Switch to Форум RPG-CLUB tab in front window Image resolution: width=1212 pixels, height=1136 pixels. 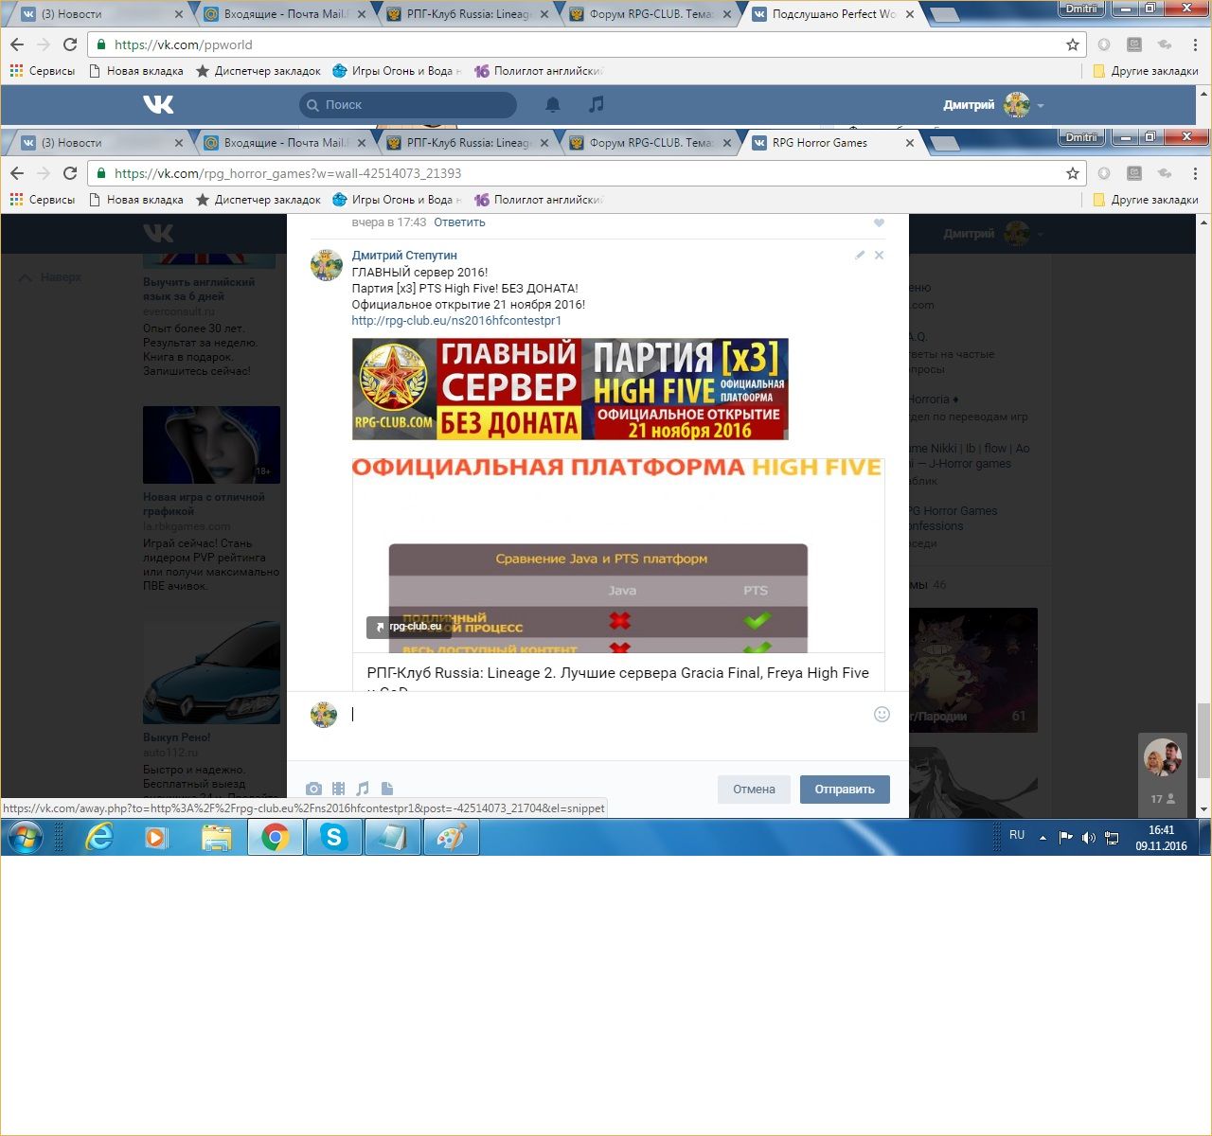click(x=651, y=143)
